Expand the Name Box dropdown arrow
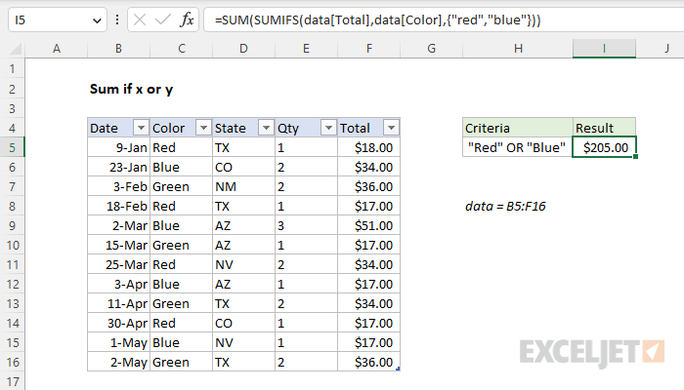This screenshot has width=684, height=390. coord(97,20)
